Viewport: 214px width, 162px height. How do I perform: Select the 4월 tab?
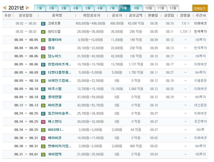[x=76, y=8]
